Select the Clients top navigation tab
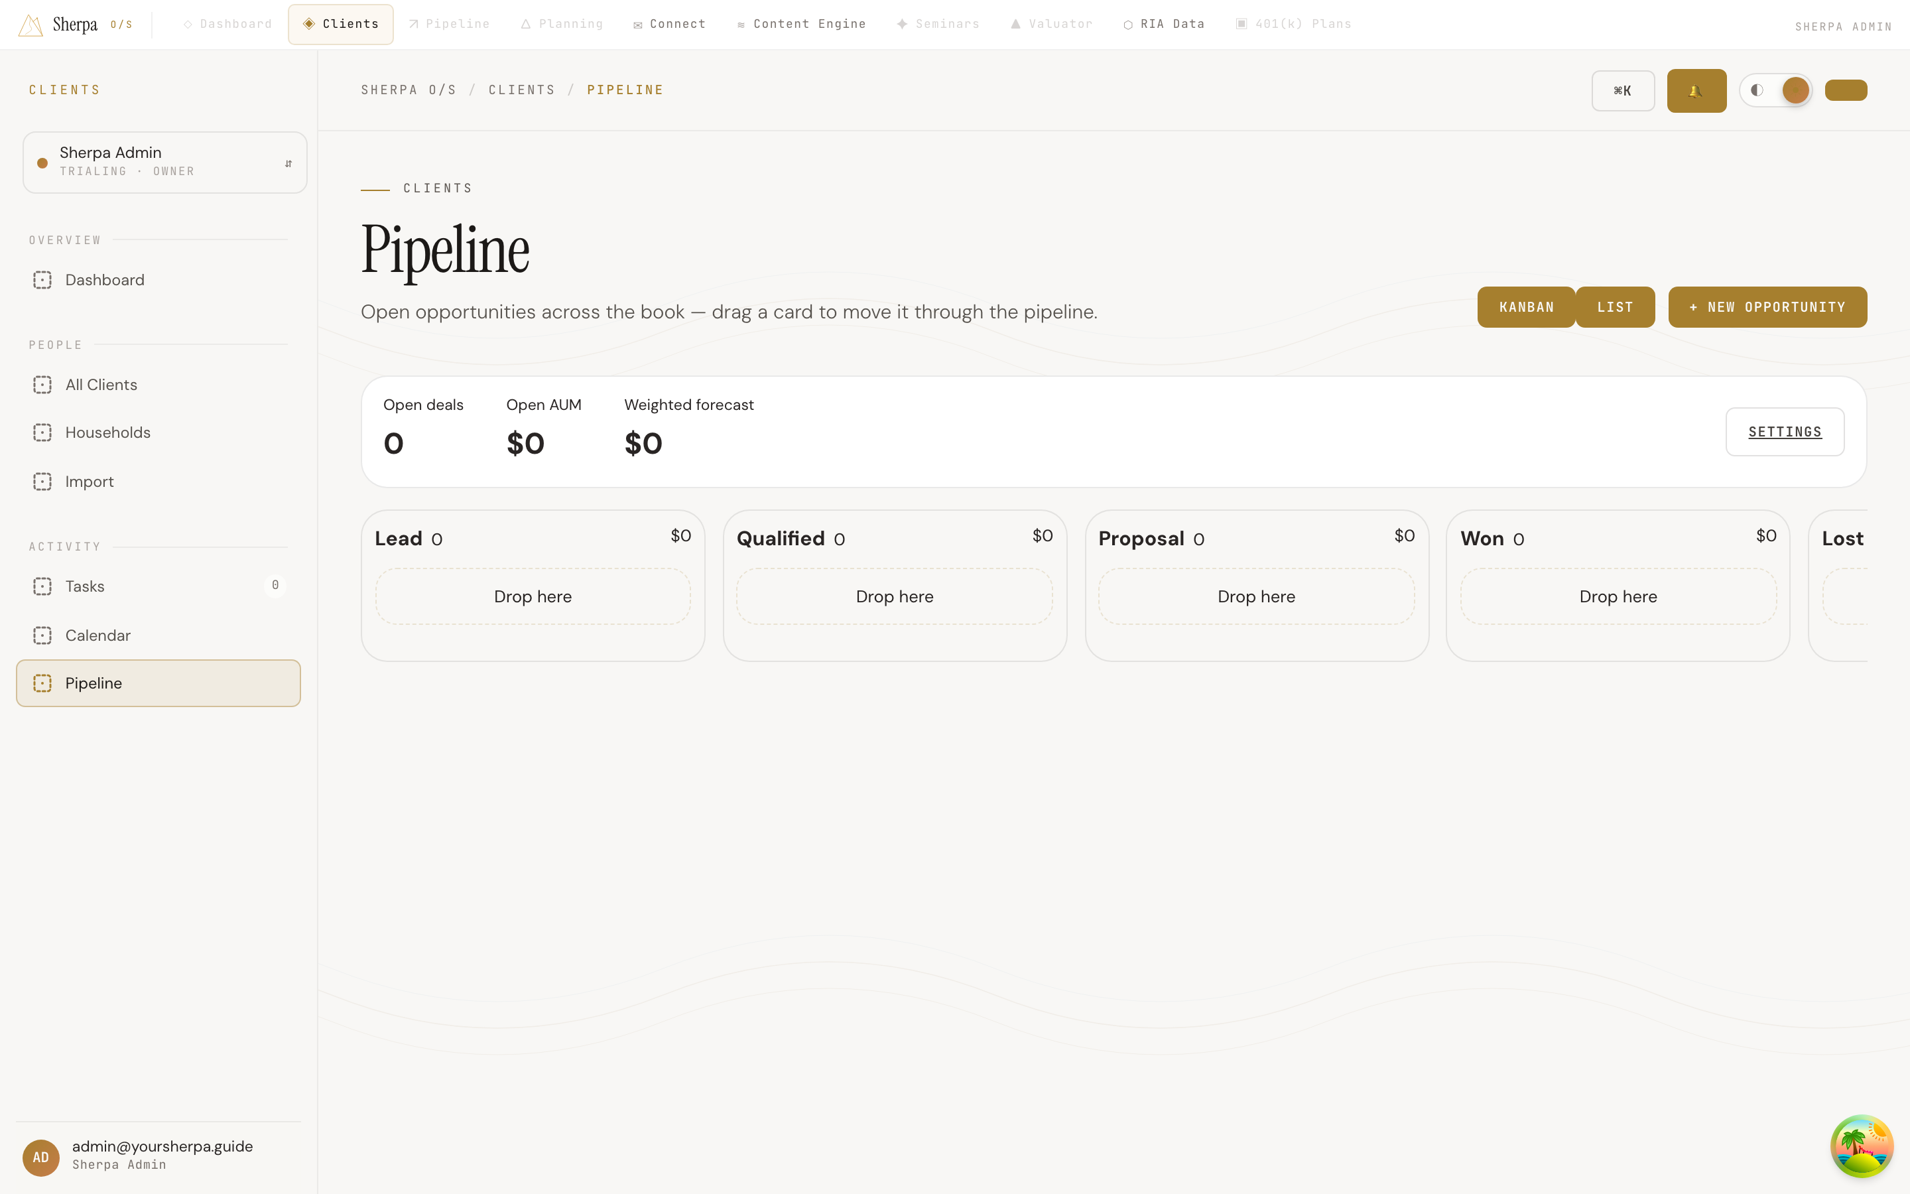 tap(340, 24)
